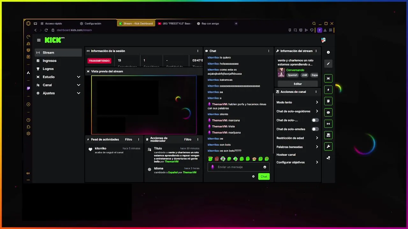
Task: Click the dashboard.kick.com/stream address bar
Action: click(74, 30)
